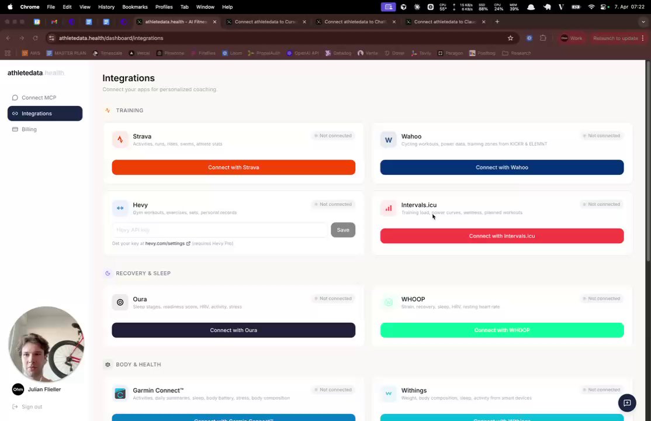Screen dimensions: 651x421
Task: Click the Recovery & Sleep moon icon
Action: click(x=108, y=274)
